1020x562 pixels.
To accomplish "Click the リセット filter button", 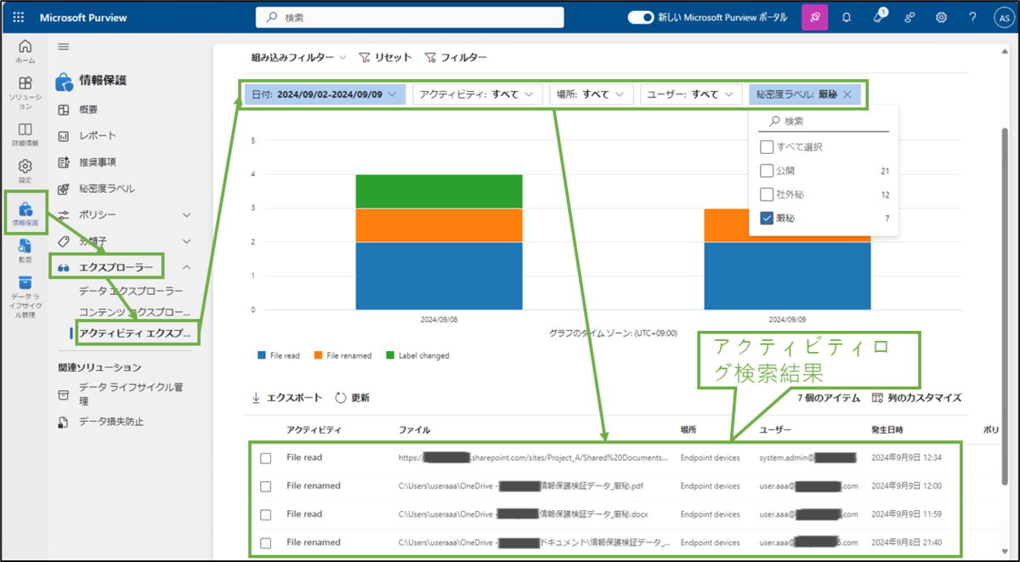I will (x=385, y=57).
